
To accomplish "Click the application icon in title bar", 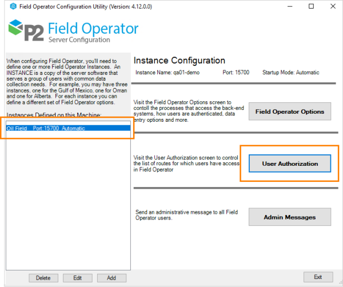I will pos(7,6).
